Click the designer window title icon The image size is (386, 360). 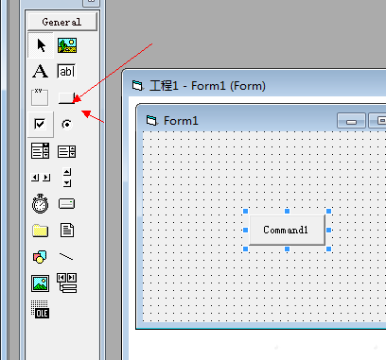137,85
